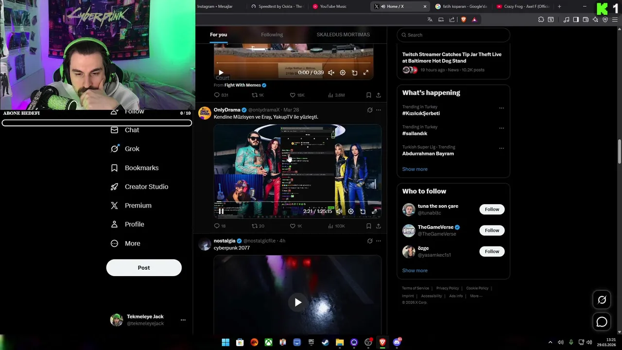Viewport: 622px width, 350px height.
Task: Toggle sound on the OnlyDrama video
Action: [x=339, y=211]
